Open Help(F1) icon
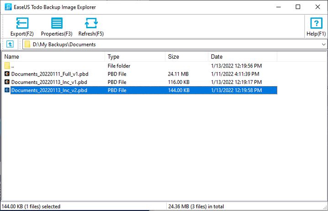 point(316,23)
